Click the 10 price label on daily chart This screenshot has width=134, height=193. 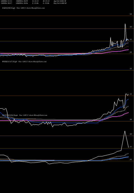pos(131,52)
